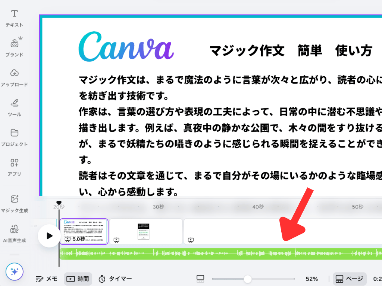Select the body paragraph starting マジック作文は
This screenshot has height=286, width=382.
[230, 136]
